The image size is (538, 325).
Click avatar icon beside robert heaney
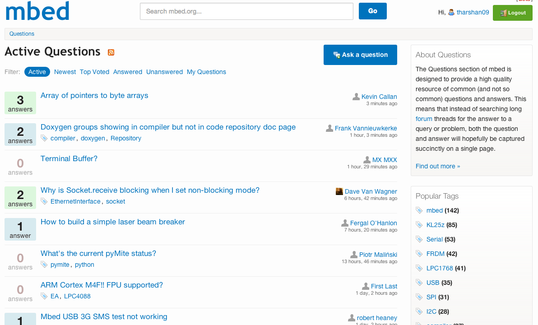pyautogui.click(x=352, y=318)
